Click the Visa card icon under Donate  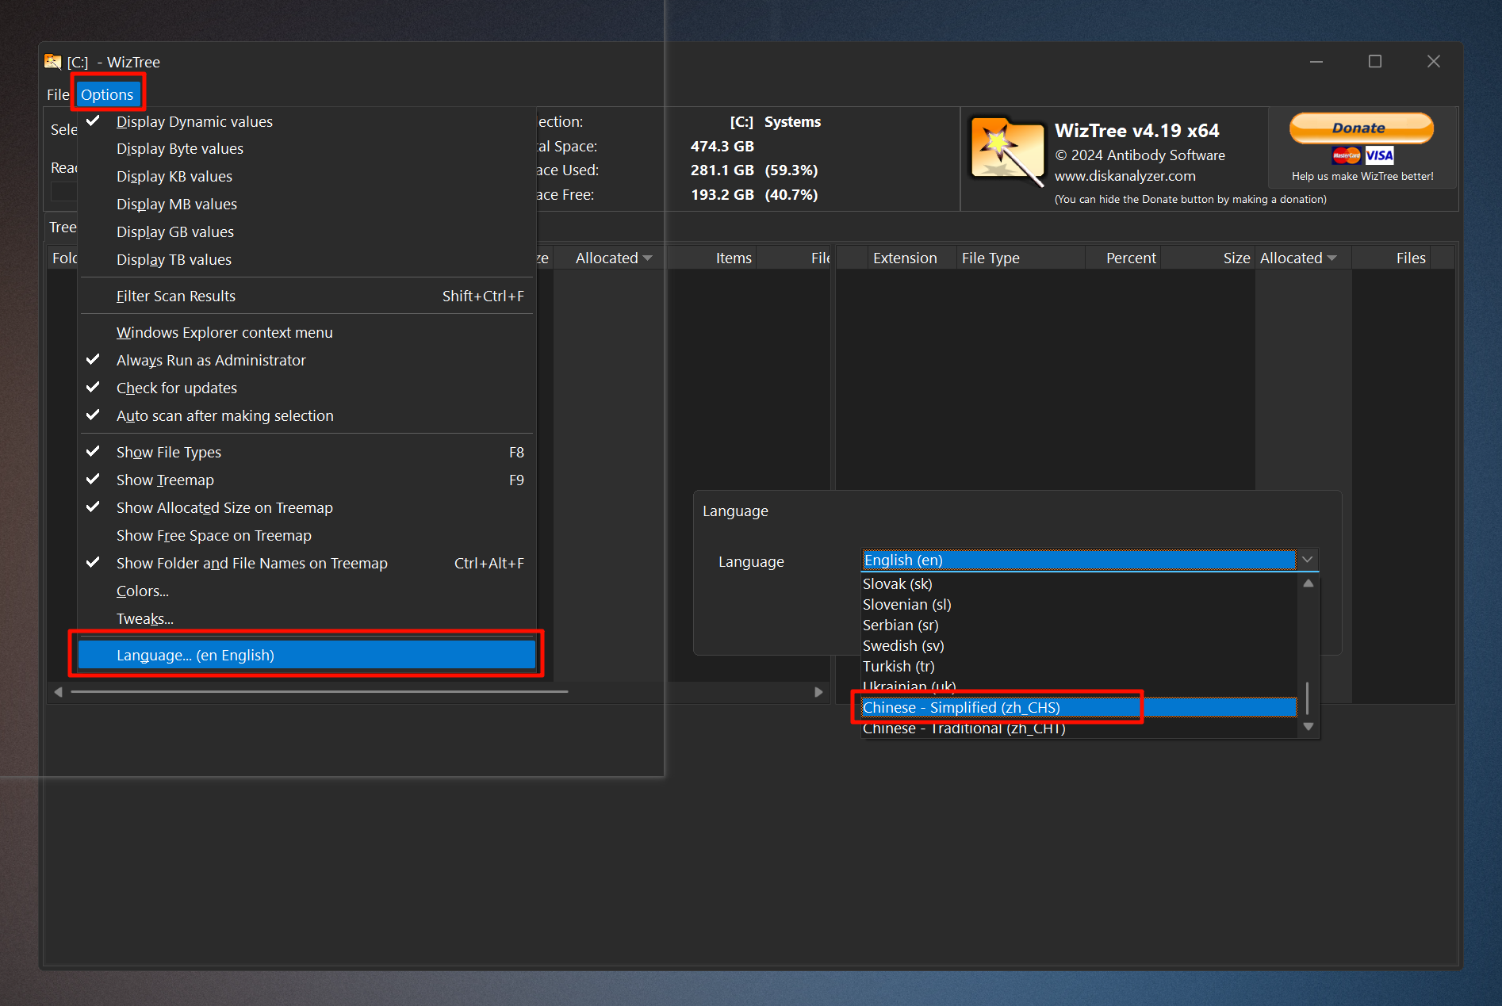click(x=1379, y=155)
